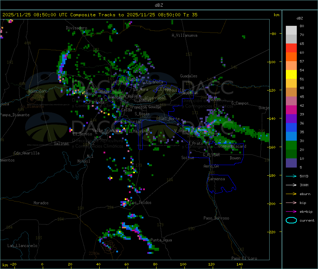Pick the red 60-65 dBZ color band
The width and height of the screenshot is (318, 269).
pos(291,48)
